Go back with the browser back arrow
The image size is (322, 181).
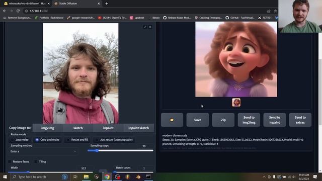tap(5, 11)
